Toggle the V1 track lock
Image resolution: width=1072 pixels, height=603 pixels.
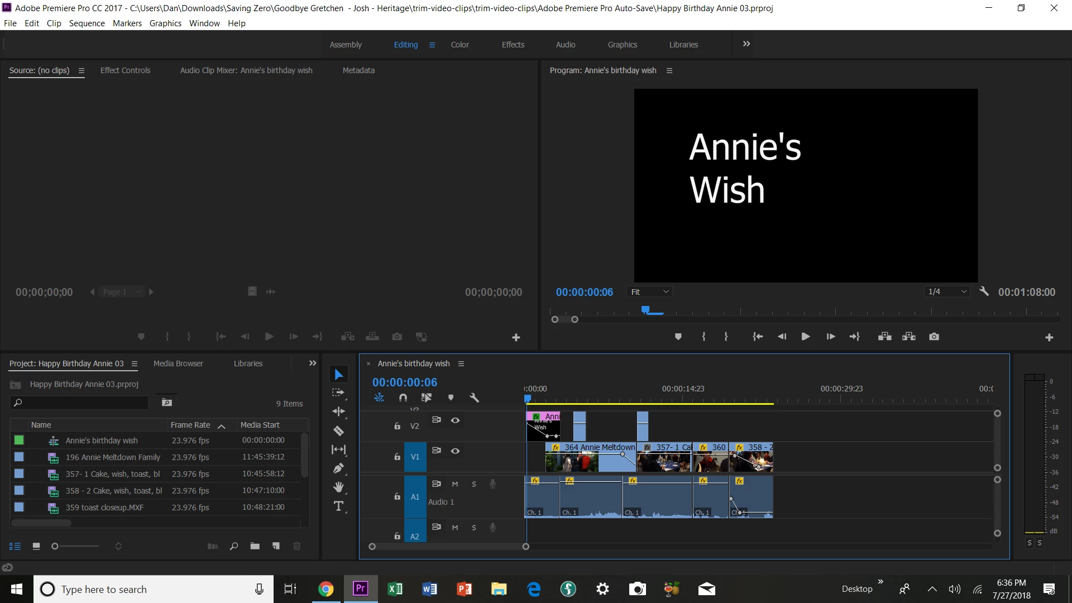397,457
